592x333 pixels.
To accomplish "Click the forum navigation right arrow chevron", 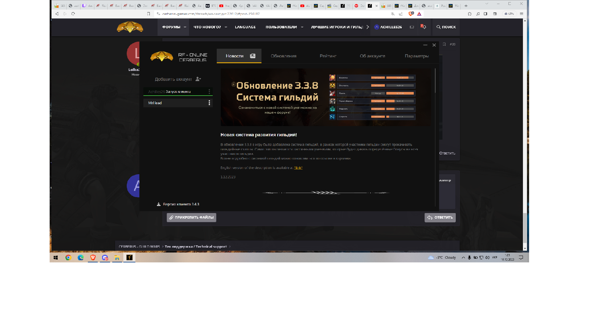I will [x=368, y=27].
